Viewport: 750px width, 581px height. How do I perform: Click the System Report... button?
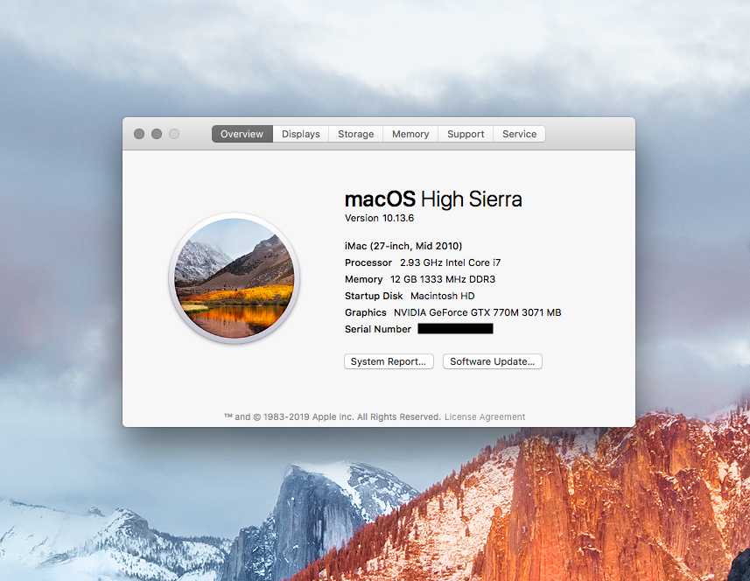[389, 361]
